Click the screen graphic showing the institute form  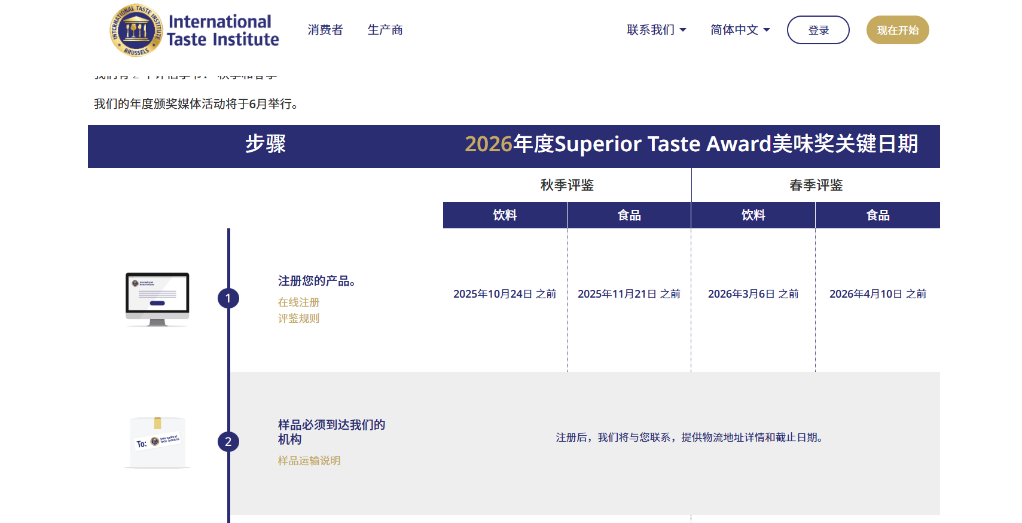click(x=157, y=294)
